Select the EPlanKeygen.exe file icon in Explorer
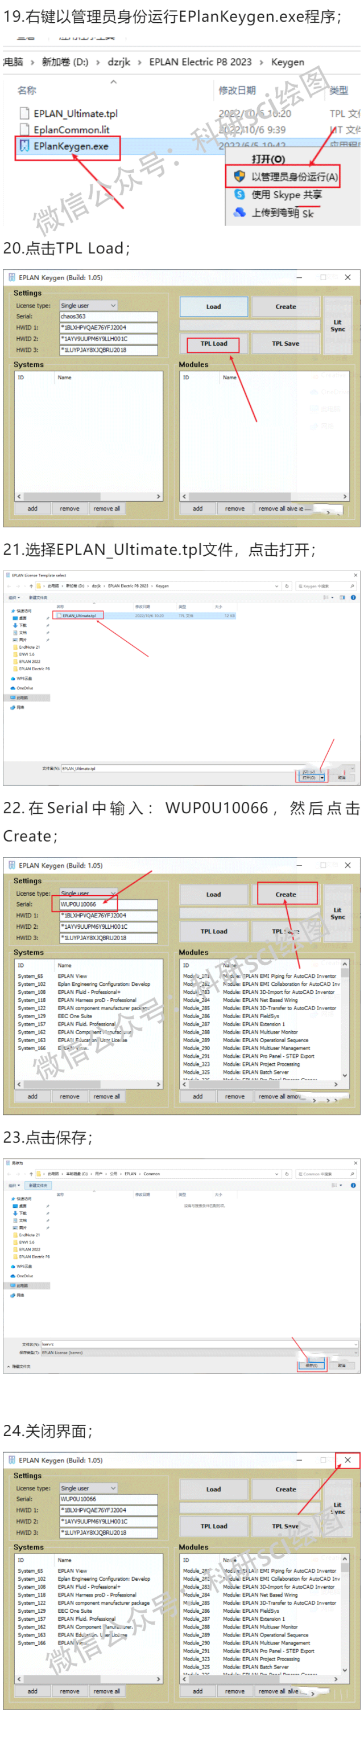This screenshot has width=364, height=1738. coord(24,146)
